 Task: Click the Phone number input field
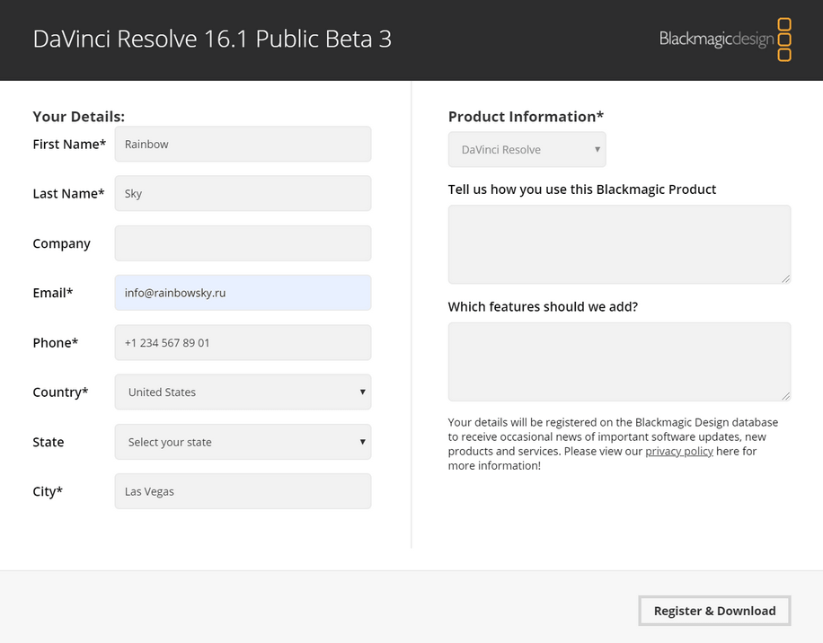(x=243, y=342)
